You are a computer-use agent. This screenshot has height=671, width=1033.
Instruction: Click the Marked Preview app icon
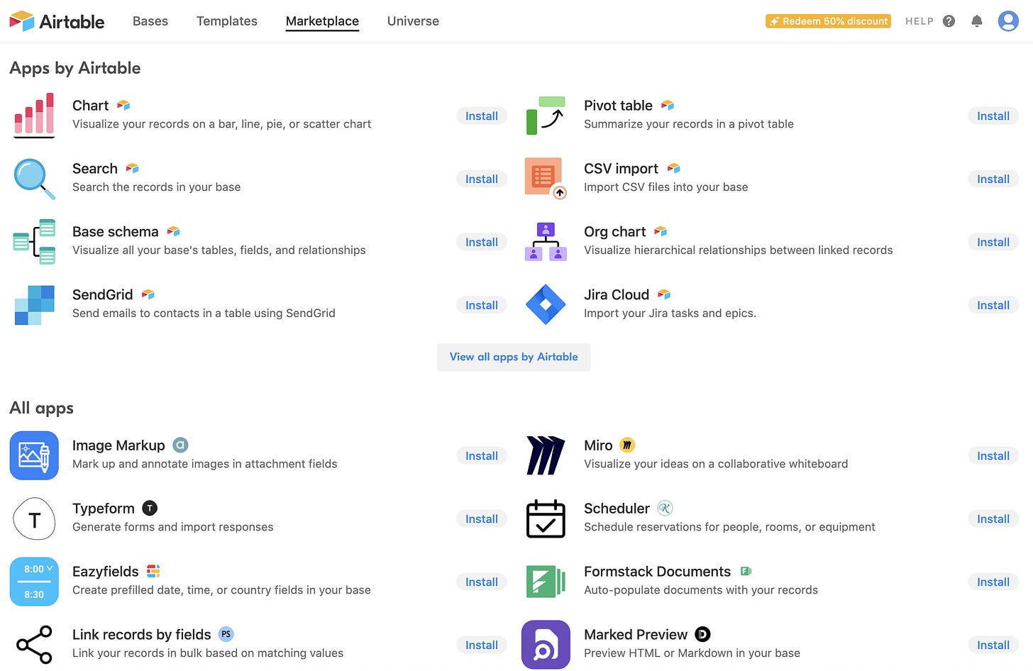(546, 645)
